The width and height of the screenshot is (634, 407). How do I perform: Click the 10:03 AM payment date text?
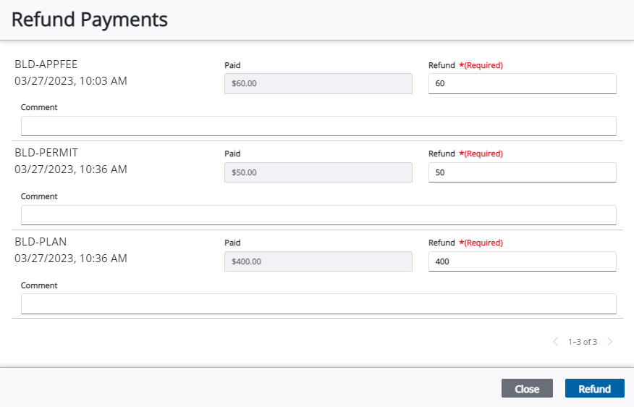click(x=71, y=81)
